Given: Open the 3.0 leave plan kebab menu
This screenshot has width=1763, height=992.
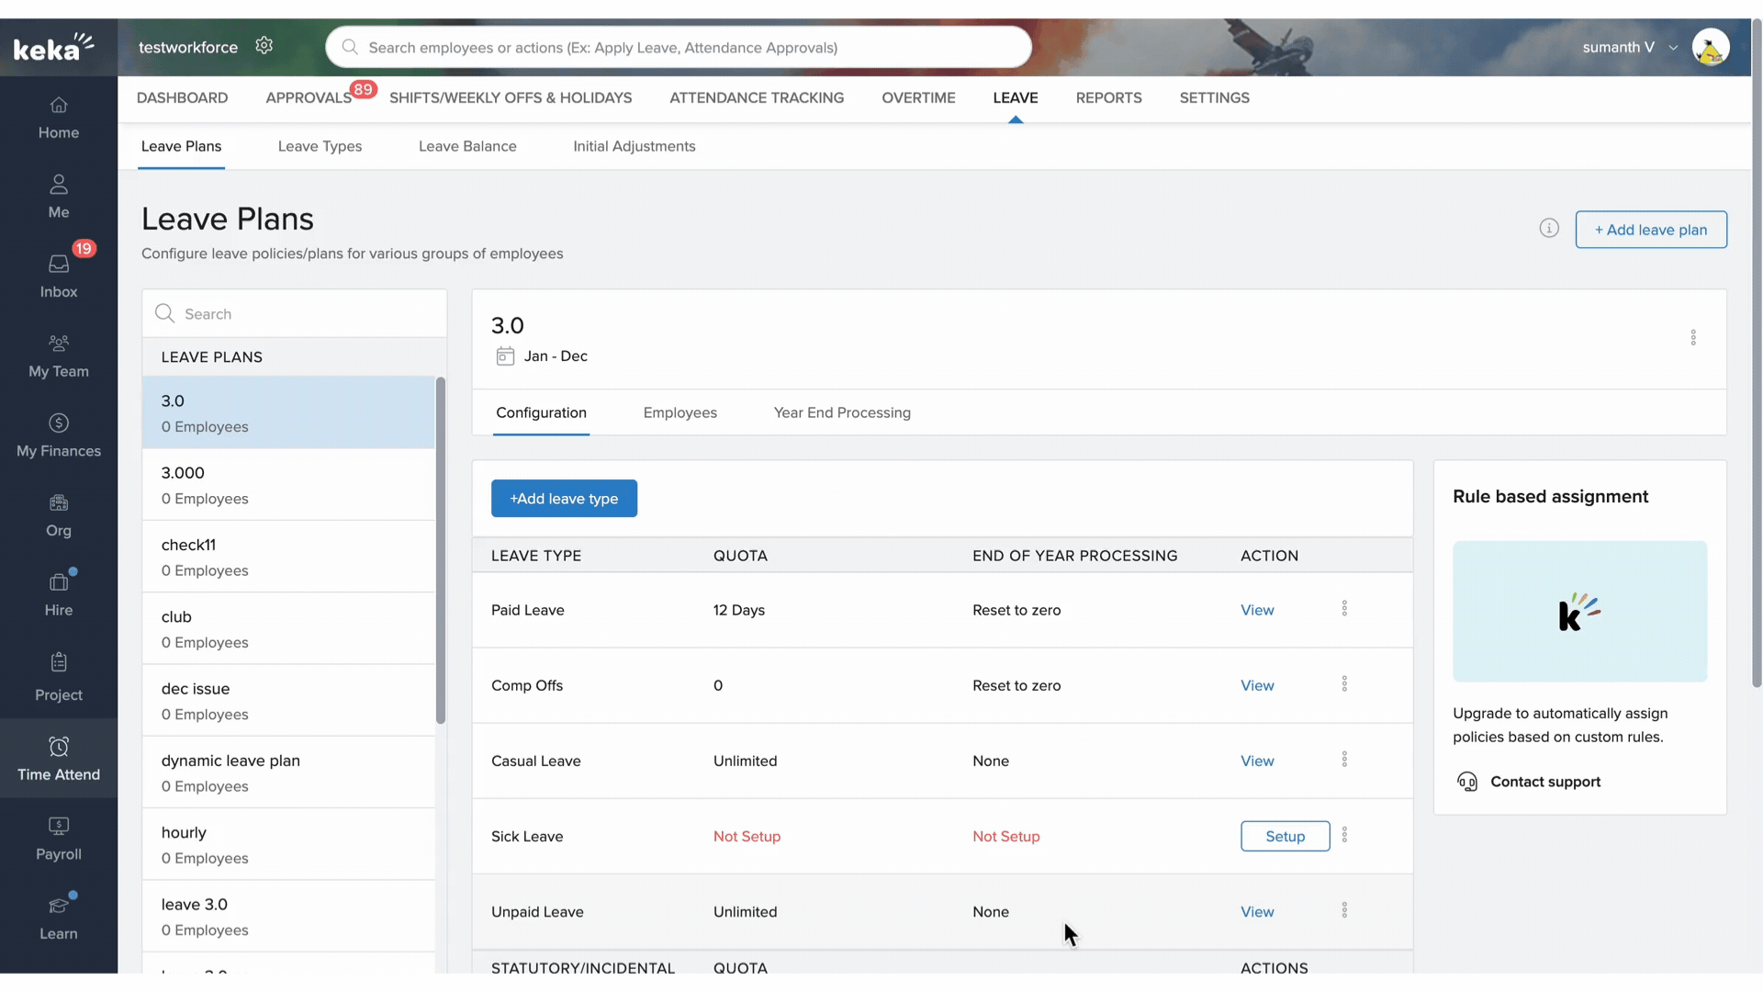Looking at the screenshot, I should [x=1693, y=338].
